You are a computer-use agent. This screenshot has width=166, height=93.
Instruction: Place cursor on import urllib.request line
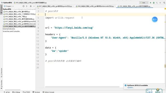[x=60, y=18]
